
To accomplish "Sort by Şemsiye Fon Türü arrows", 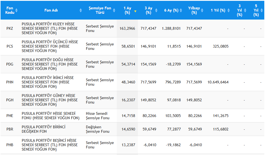I will click(x=114, y=10).
